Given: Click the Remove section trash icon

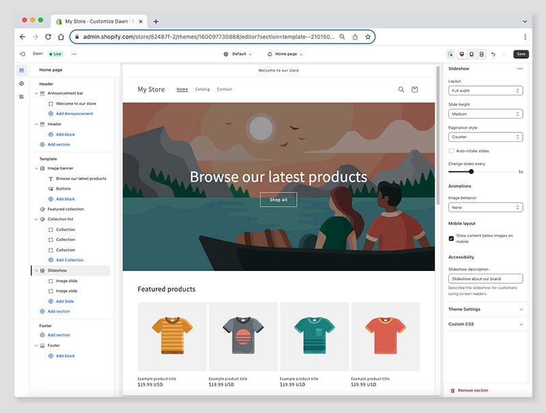Looking at the screenshot, I should 452,390.
